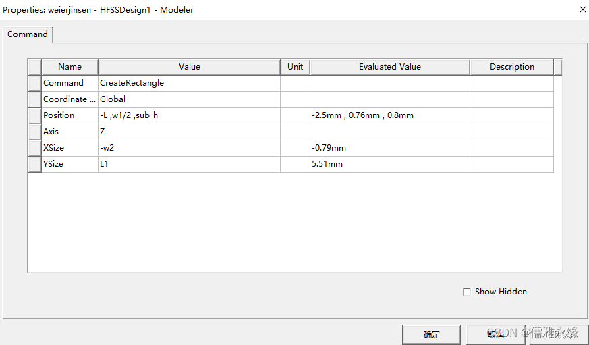Open the Coordinate System Global dropdown
Viewport: 589px width, 345px height.
click(x=190, y=100)
